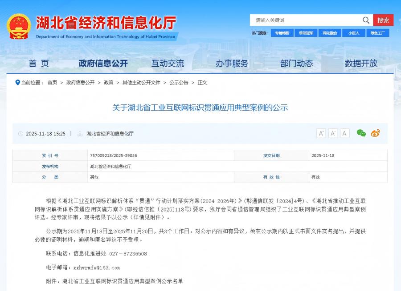This screenshot has width=401, height=291.
Task: Click the location pin breadcrumb icon
Action: coord(17,82)
